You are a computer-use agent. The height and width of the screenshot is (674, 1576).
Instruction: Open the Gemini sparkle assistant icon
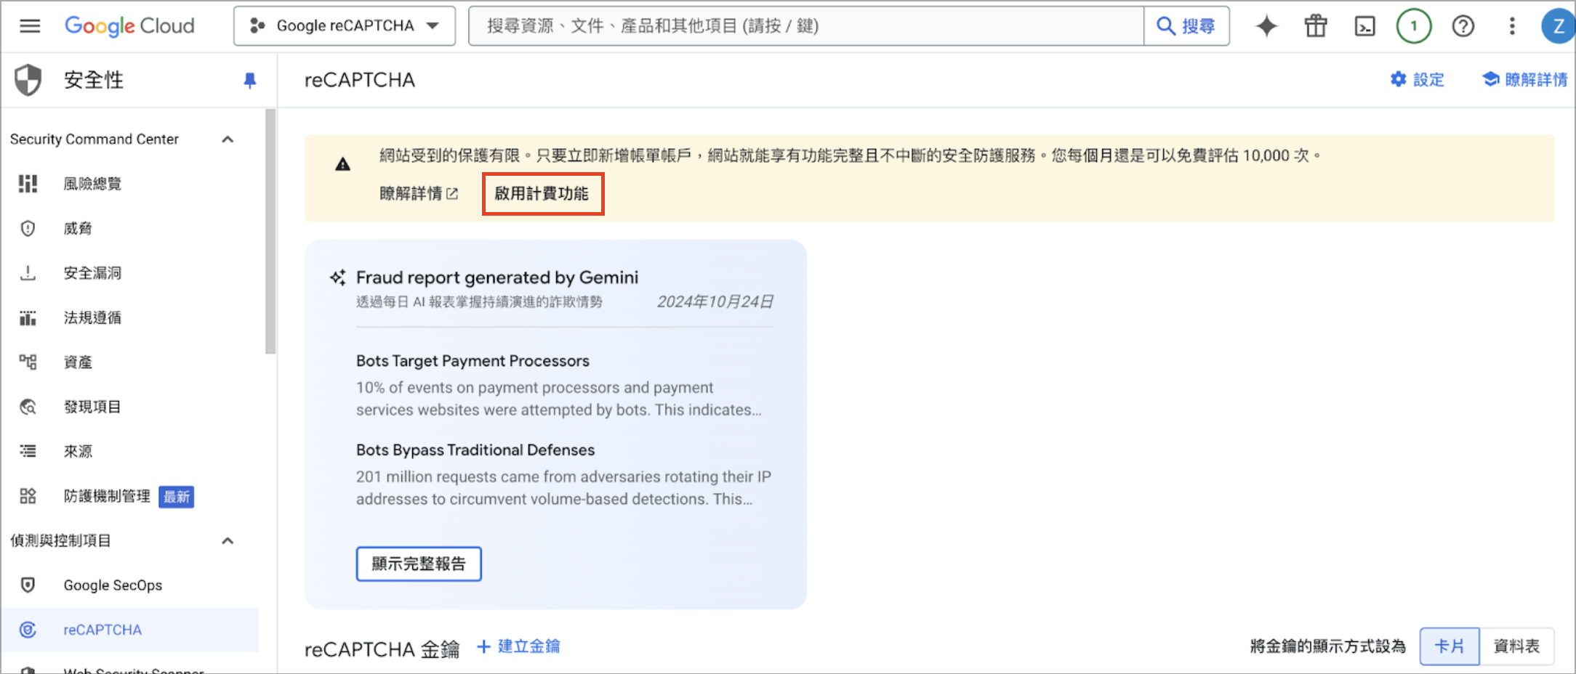pos(1266,26)
